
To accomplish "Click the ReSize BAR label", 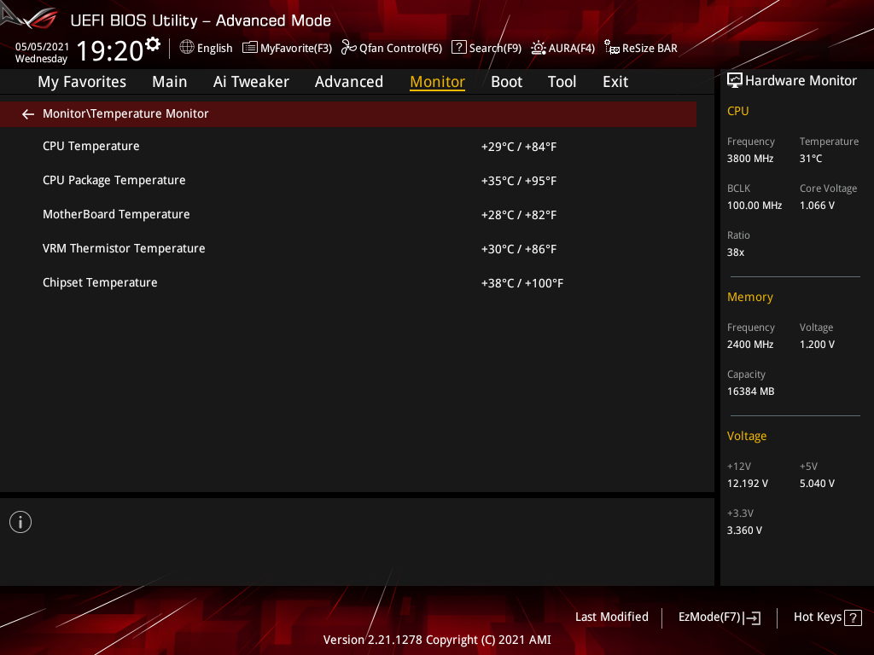I will pos(650,49).
